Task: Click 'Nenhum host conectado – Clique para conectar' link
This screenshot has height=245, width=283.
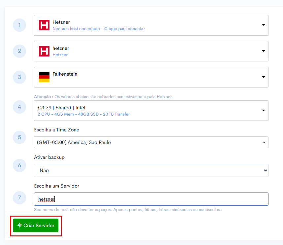Action: (99, 29)
